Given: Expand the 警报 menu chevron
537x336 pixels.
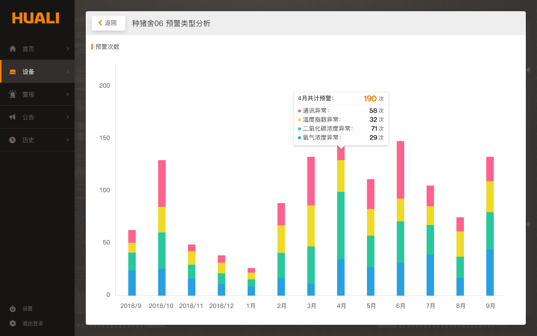Looking at the screenshot, I should pos(67,94).
